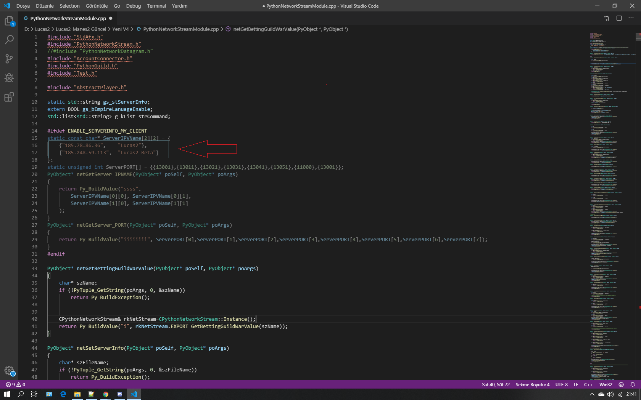Place cursor in the netGetBettingGuildWarValue function name
Viewport: 641px width, 400px height.
[x=114, y=268]
